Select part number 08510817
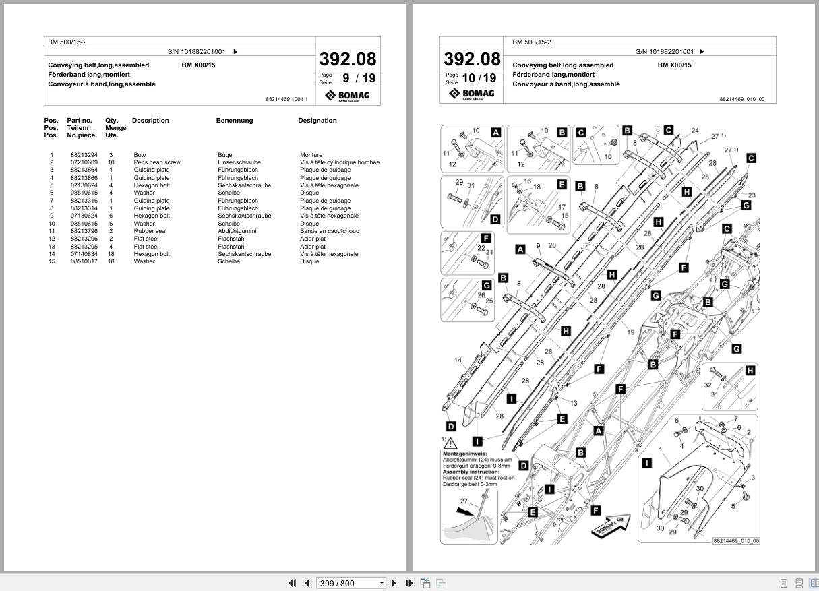Screen dimensions: 819x591 83,261
